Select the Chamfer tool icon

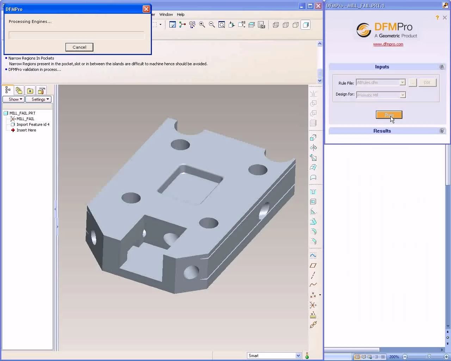[313, 241]
